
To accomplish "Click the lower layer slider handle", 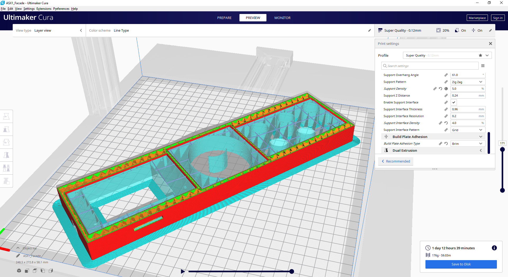I will (502, 190).
